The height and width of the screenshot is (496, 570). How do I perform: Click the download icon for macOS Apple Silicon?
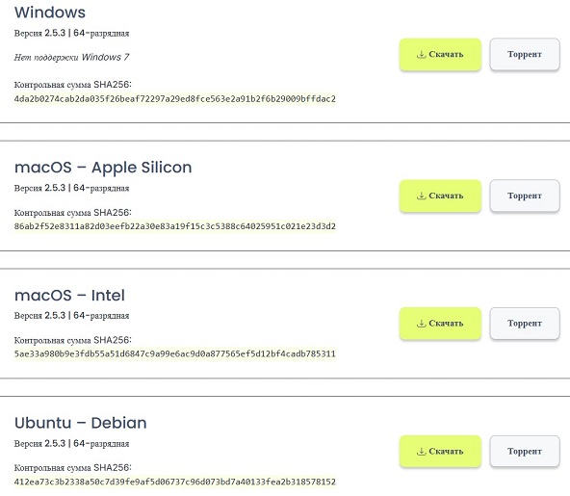[x=421, y=196]
